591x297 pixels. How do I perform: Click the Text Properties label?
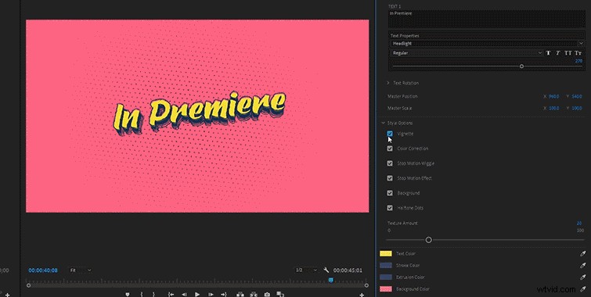click(x=405, y=36)
